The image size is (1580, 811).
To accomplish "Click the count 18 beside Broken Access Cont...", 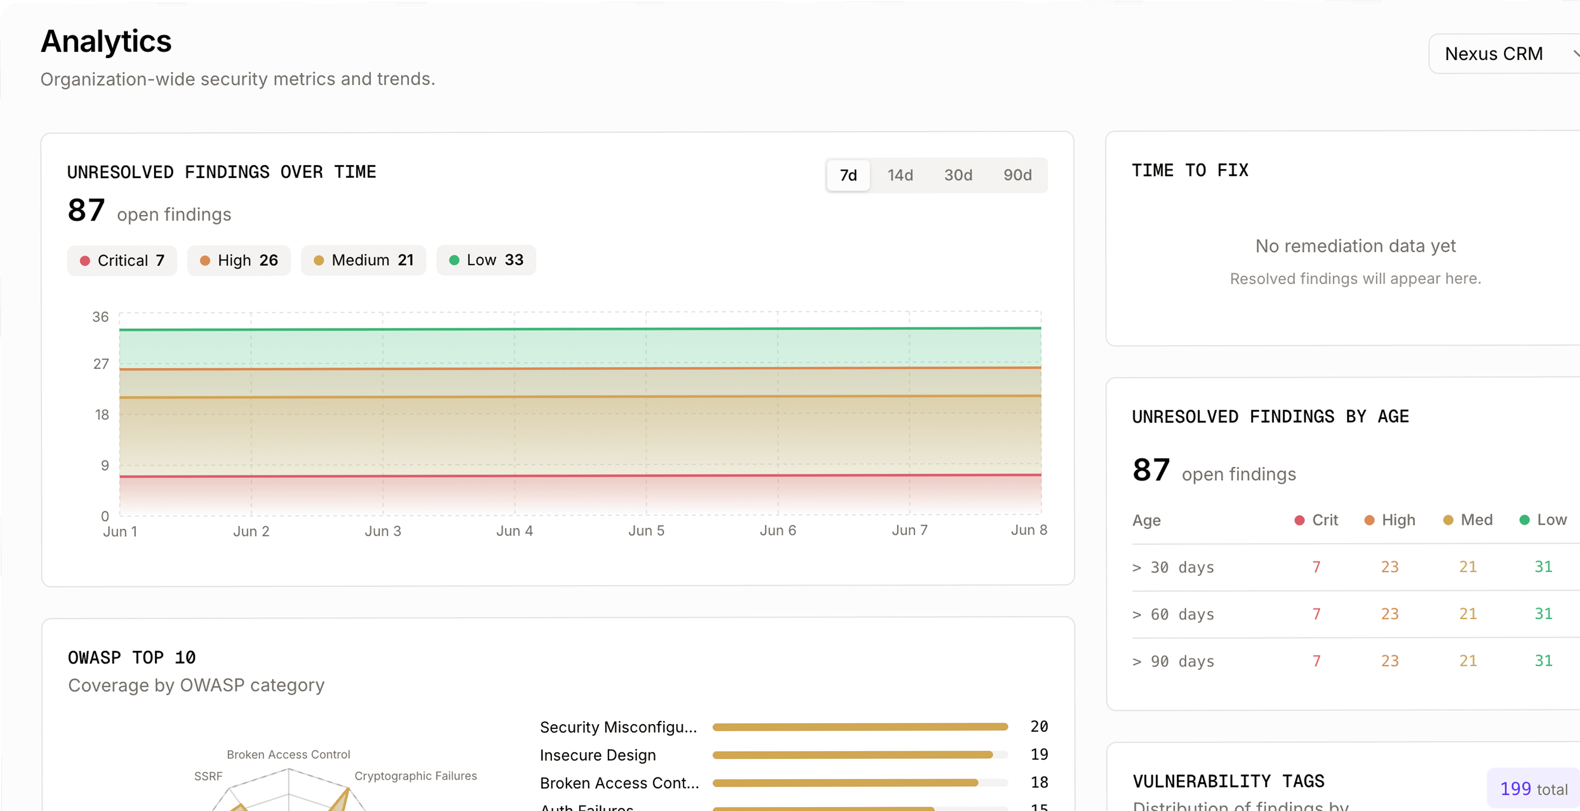I will point(1039,783).
